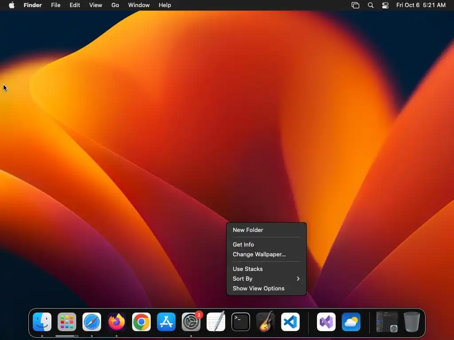
Task: Choose New Folder in context menu
Action: pyautogui.click(x=266, y=230)
